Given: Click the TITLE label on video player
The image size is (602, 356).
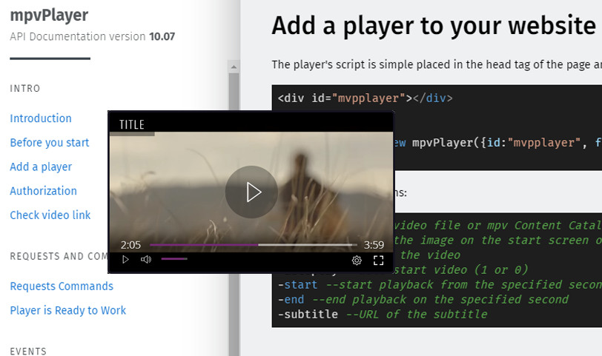Looking at the screenshot, I should click(132, 124).
